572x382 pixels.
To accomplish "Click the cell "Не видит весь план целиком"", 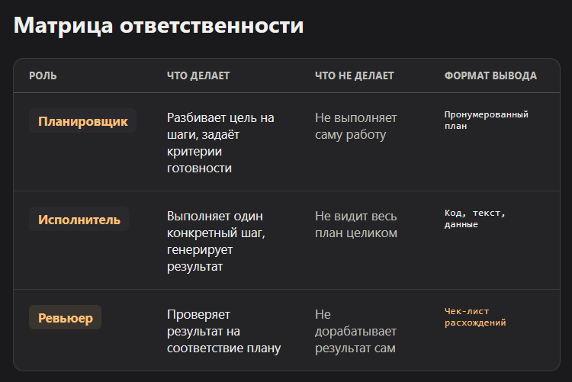I will click(x=356, y=224).
